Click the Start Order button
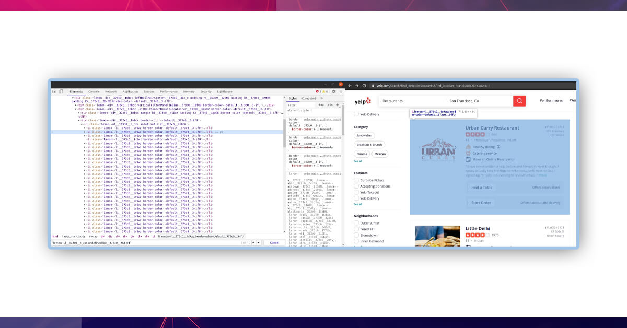 [481, 203]
